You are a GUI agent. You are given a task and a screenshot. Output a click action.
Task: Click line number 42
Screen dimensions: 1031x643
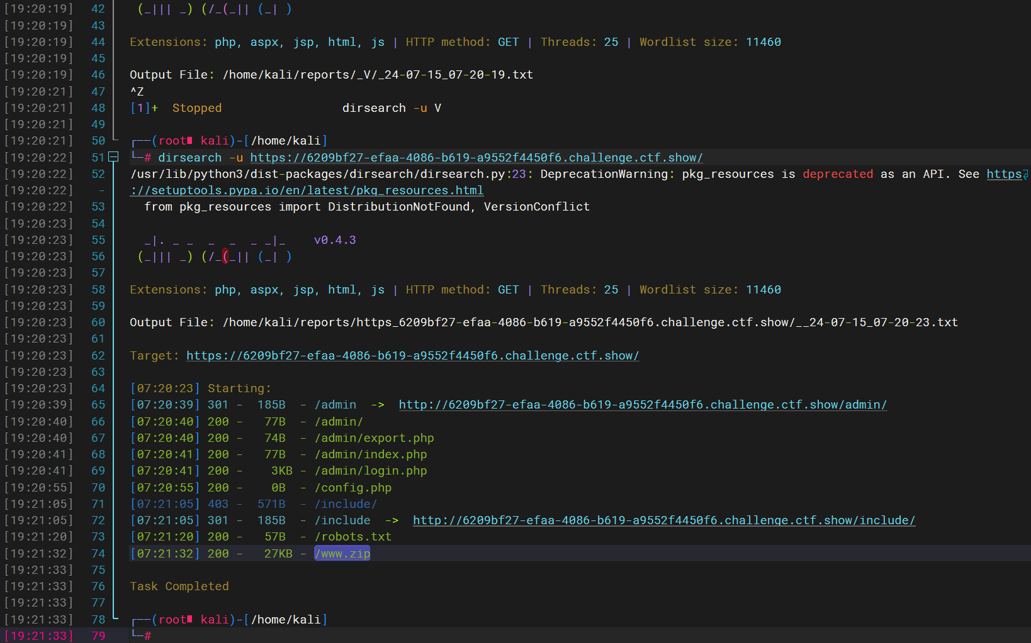click(98, 9)
